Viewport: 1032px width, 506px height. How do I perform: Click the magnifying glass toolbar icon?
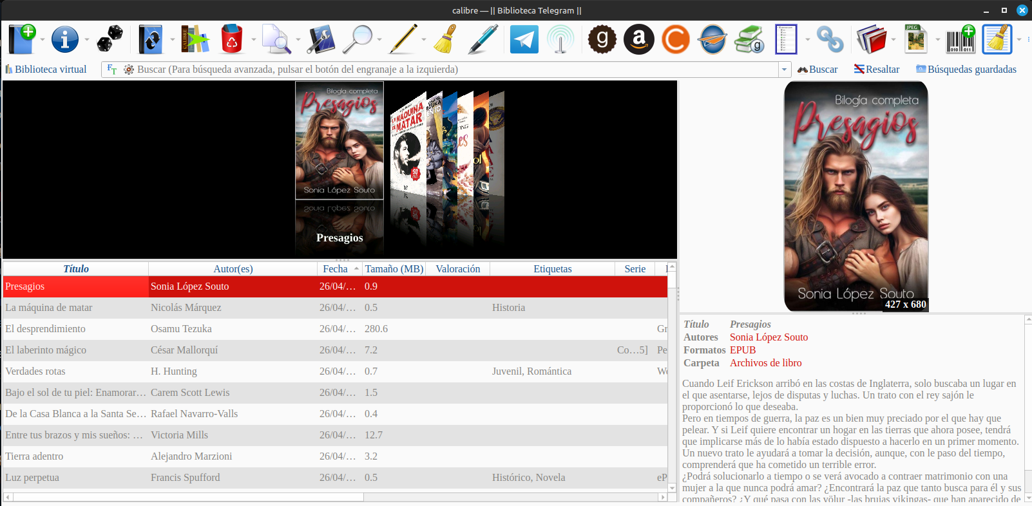click(358, 39)
